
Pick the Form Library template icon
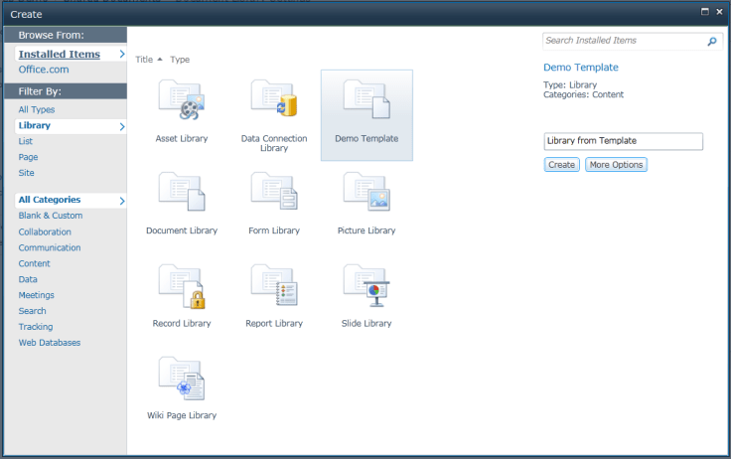[x=274, y=194]
